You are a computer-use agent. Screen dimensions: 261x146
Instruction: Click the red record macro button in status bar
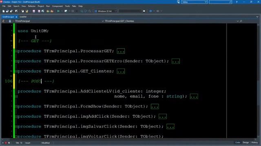pos(6,143)
